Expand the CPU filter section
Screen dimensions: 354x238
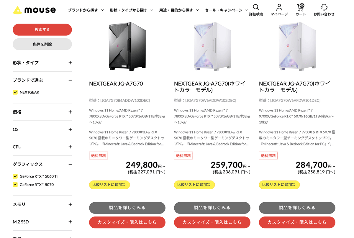pos(42,147)
